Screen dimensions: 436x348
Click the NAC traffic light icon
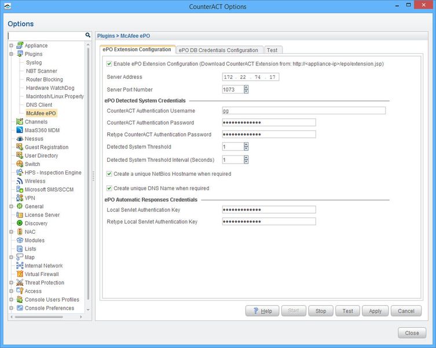(x=20, y=231)
